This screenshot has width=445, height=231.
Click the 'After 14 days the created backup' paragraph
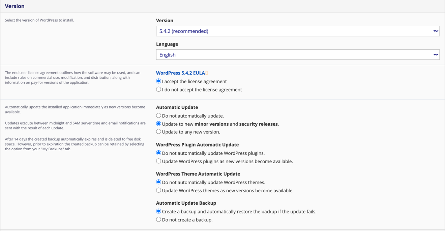tap(75, 144)
